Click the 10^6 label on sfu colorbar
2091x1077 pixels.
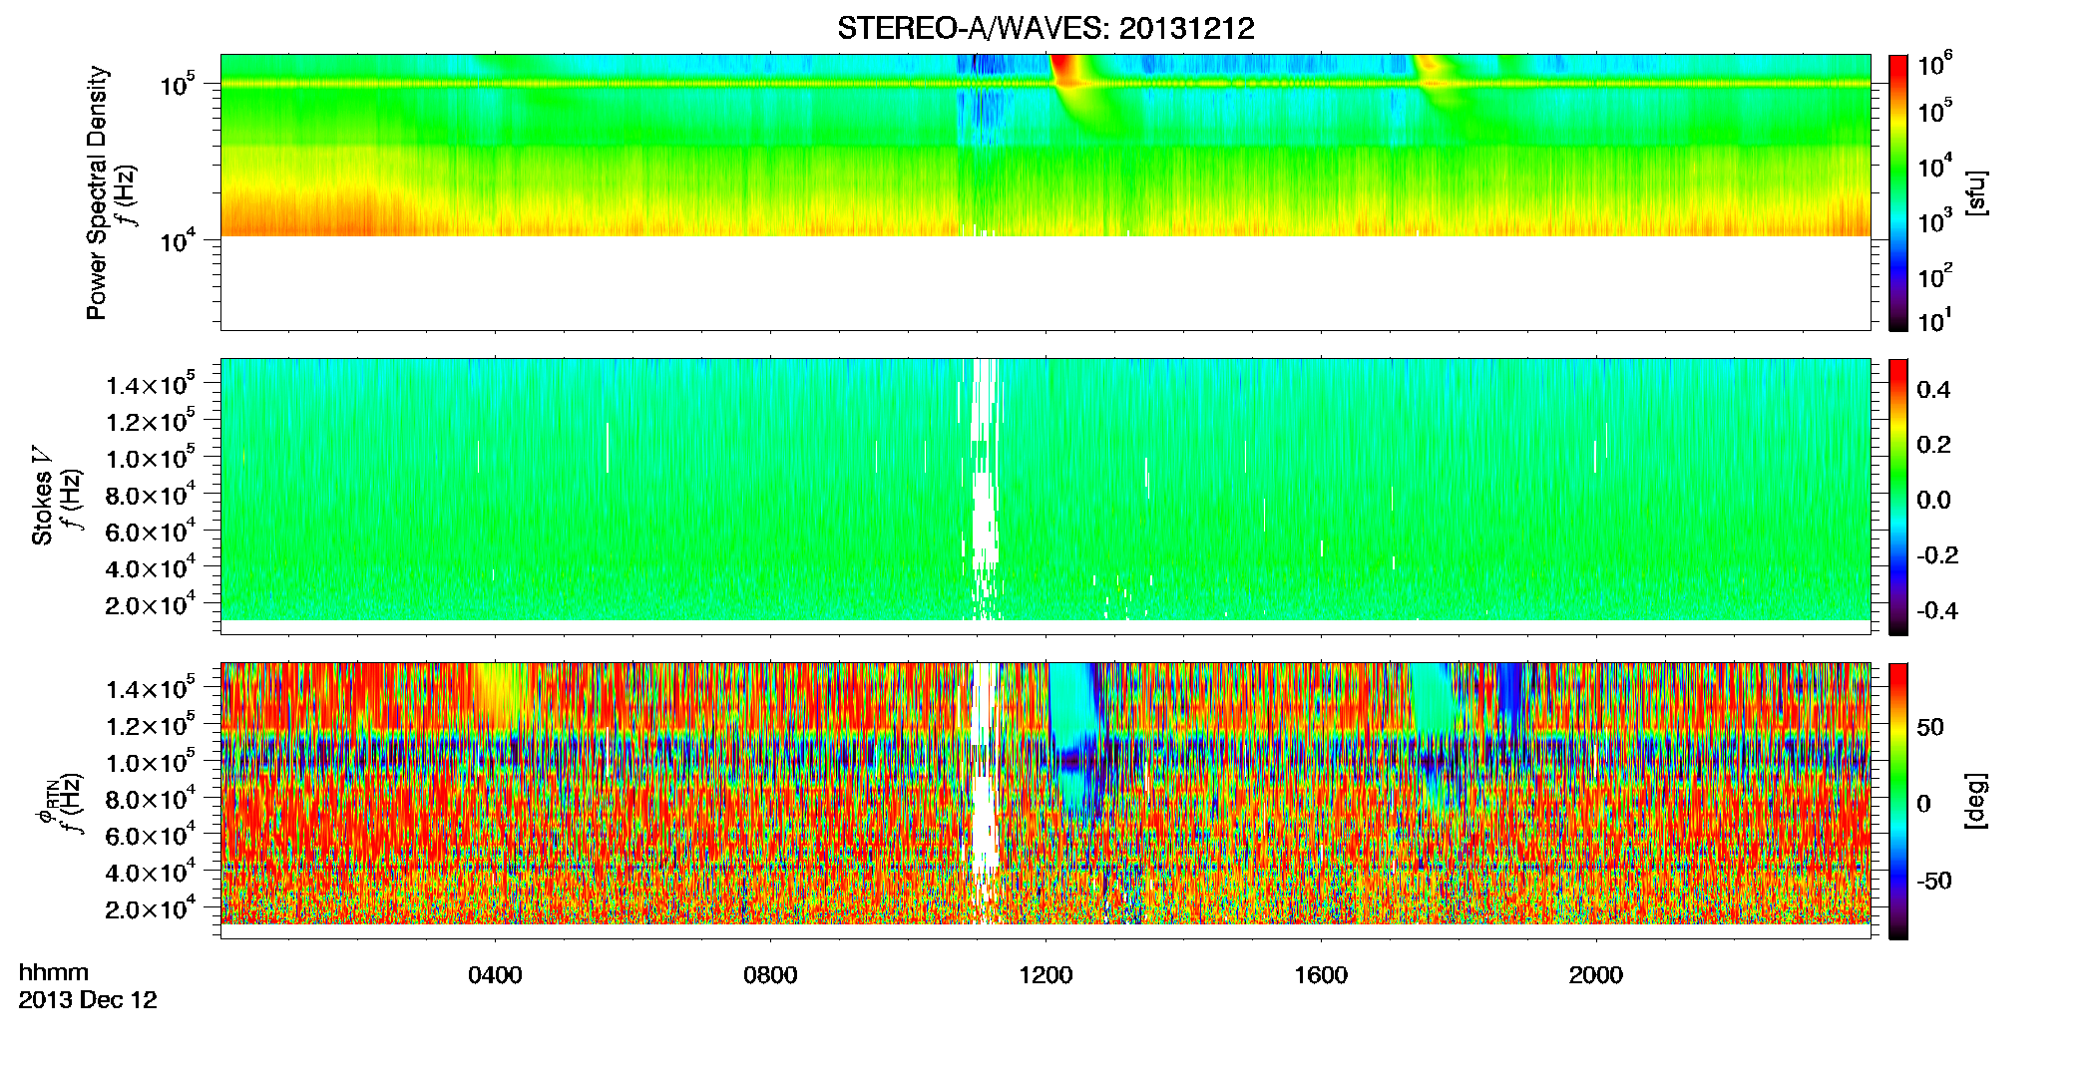click(x=1934, y=66)
